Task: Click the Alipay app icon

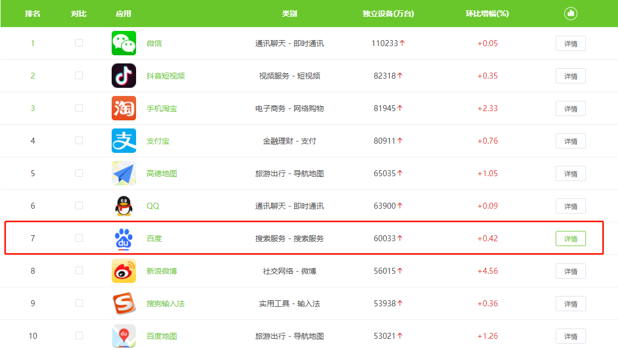Action: click(x=124, y=141)
